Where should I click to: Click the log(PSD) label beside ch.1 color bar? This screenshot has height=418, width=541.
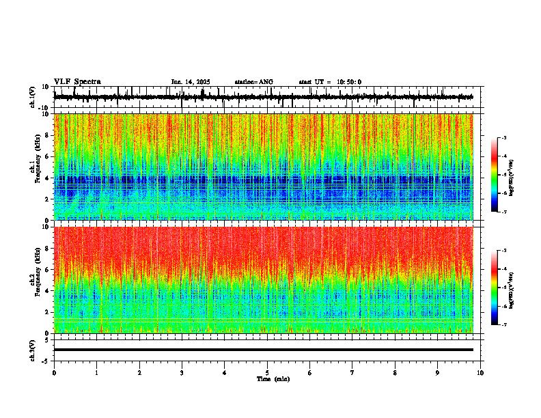512,178
